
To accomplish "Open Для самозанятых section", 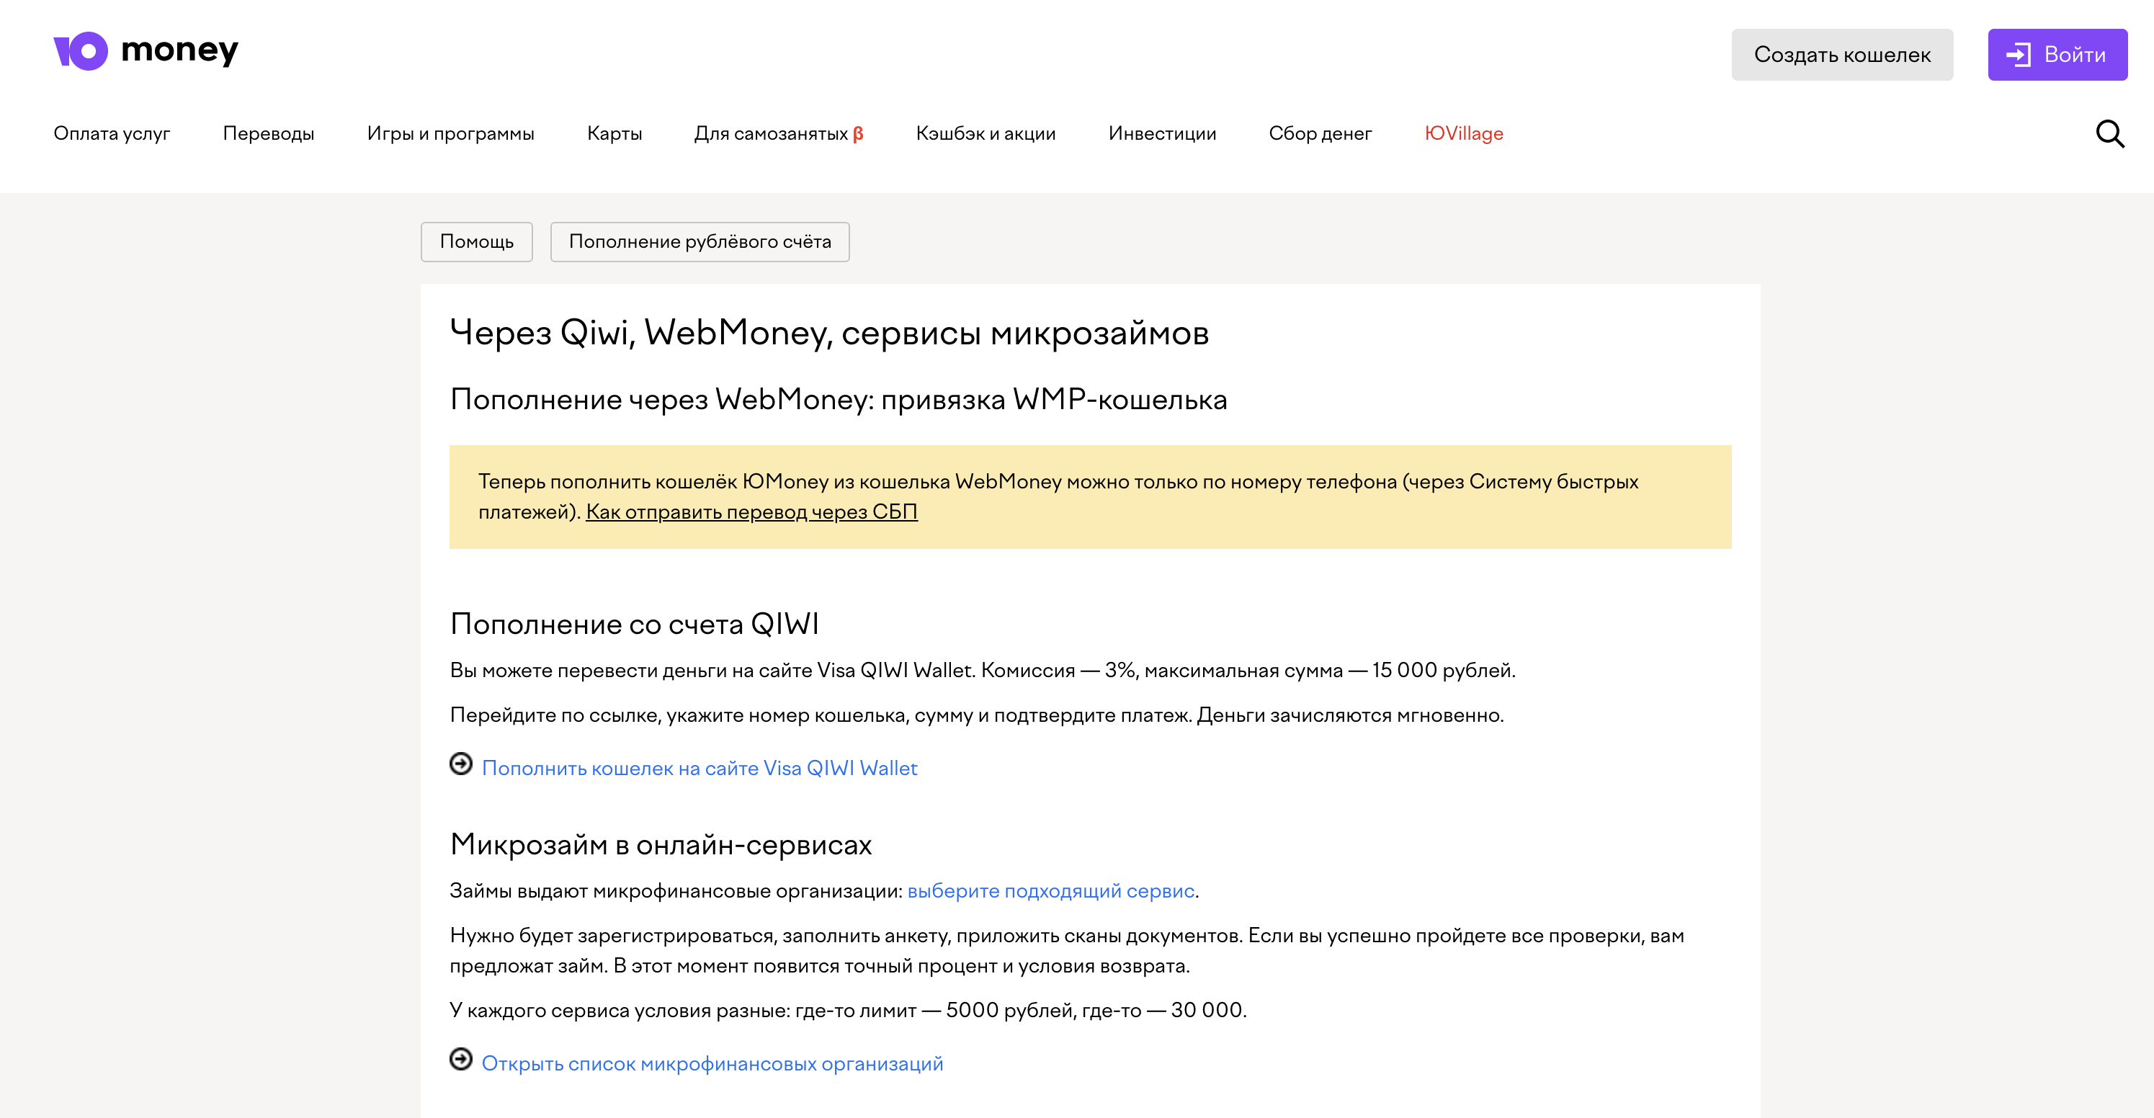I will [x=779, y=134].
